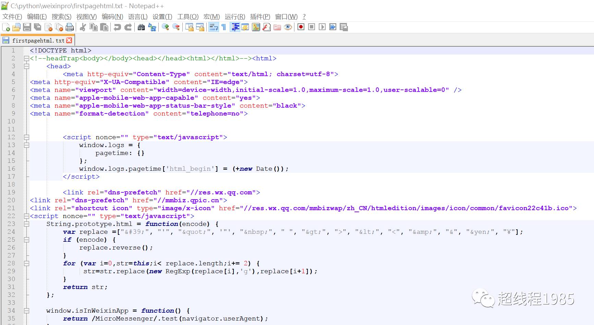Click the Close All documents toolbar icon
The height and width of the screenshot is (325, 594).
(59, 27)
